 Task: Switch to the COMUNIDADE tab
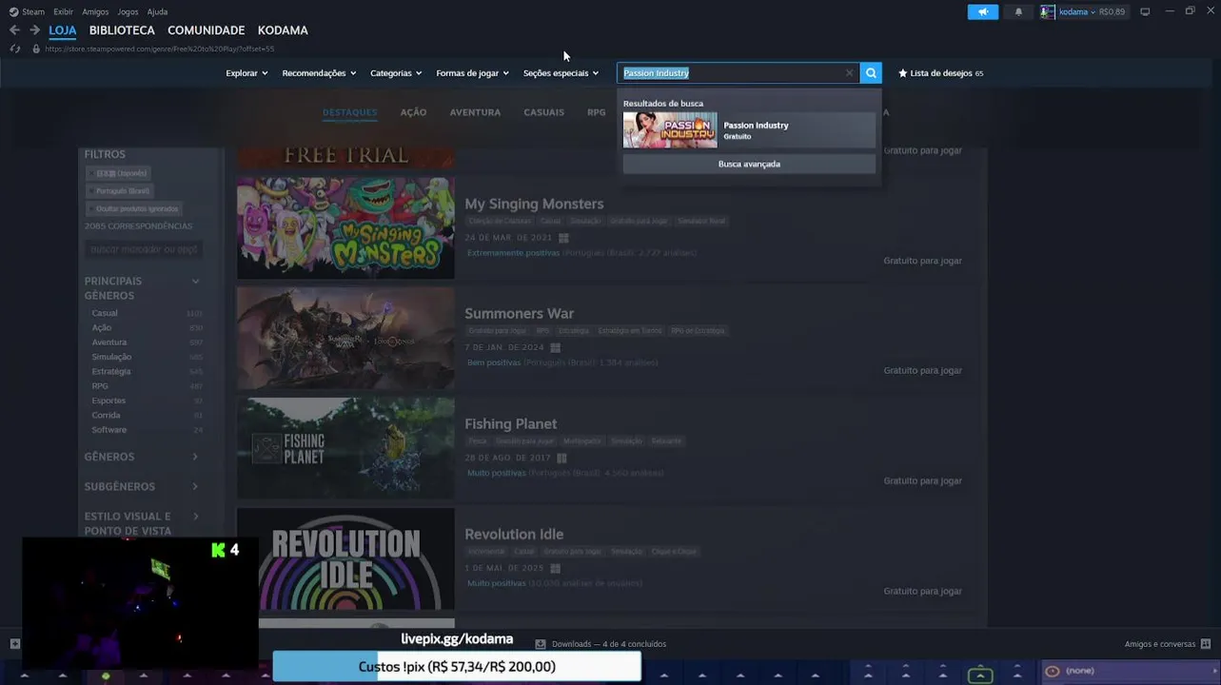(x=207, y=30)
